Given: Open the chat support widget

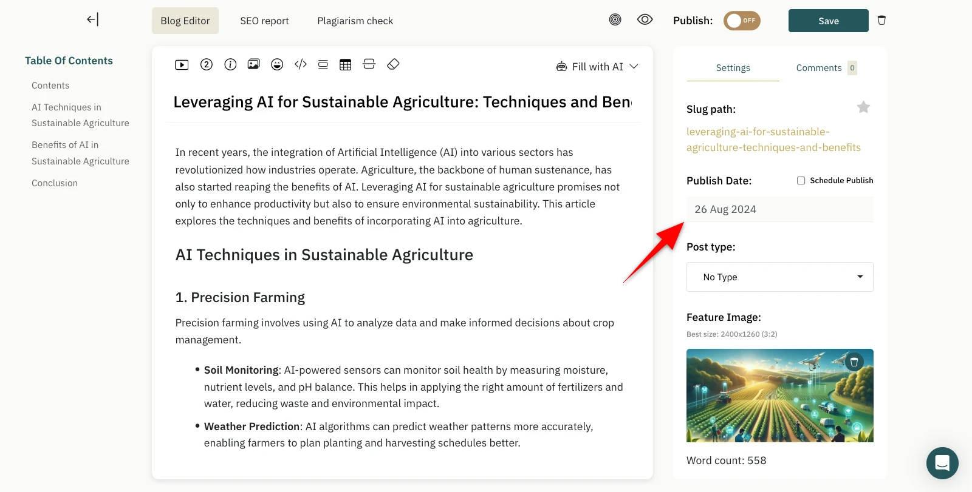Looking at the screenshot, I should click(942, 463).
